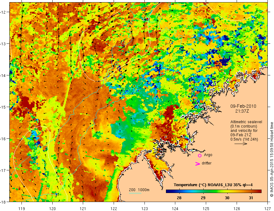Click the latitude axis label -15
The image size is (274, 211).
pos(3,107)
